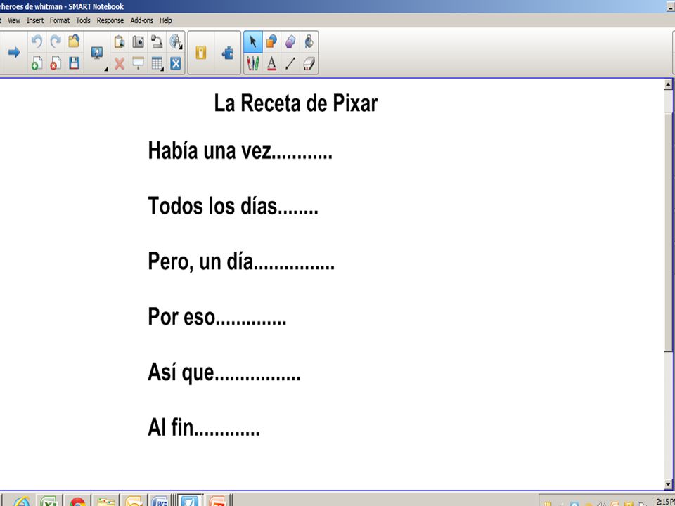Select the 'Al fin' text line
The image size is (675, 506).
(x=204, y=427)
